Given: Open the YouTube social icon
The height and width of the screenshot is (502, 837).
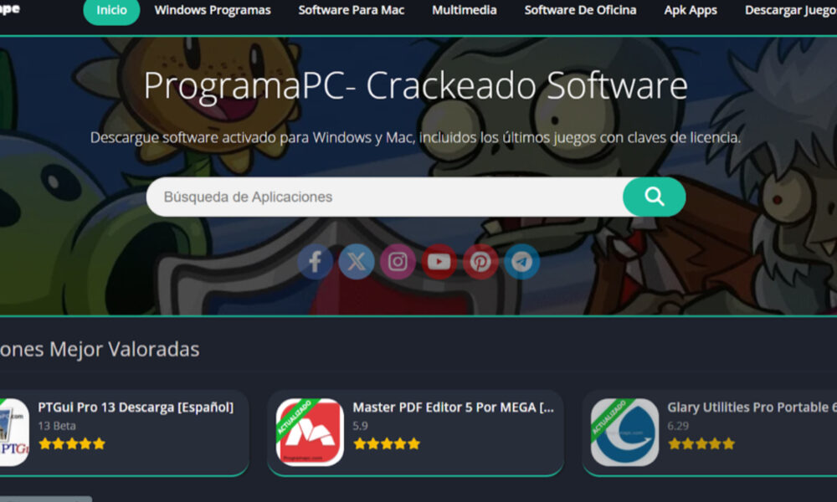Looking at the screenshot, I should pyautogui.click(x=439, y=261).
